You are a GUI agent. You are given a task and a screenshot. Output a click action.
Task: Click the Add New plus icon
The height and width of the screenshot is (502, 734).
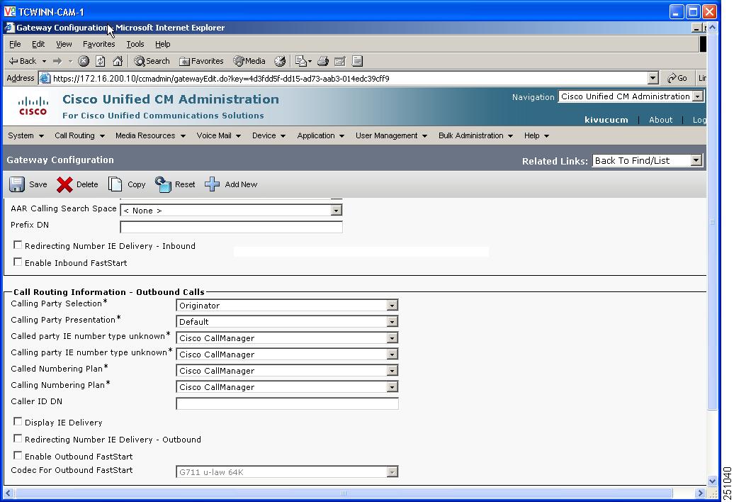point(212,184)
